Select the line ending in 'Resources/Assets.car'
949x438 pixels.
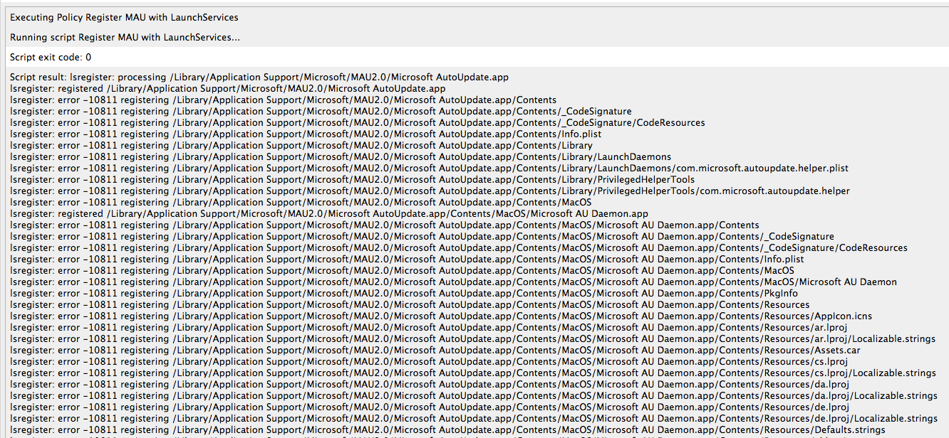[435, 350]
